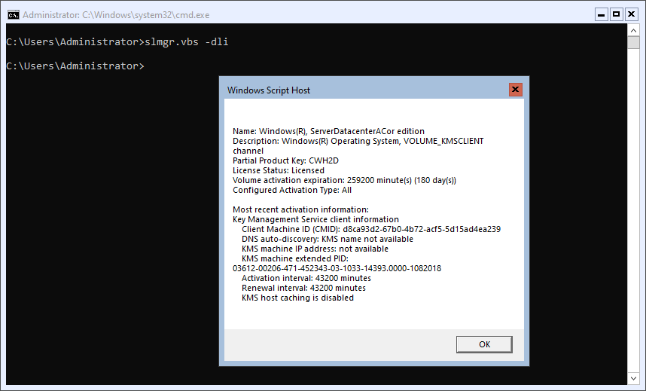Close the Administrator cmd.exe window
This screenshot has height=391, width=646.
pos(631,15)
